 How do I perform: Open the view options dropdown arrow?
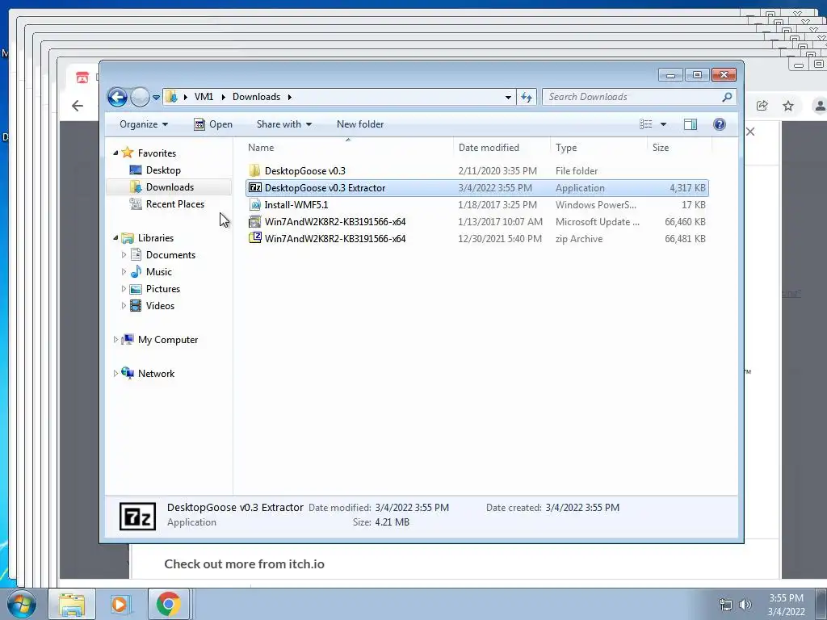coord(664,124)
